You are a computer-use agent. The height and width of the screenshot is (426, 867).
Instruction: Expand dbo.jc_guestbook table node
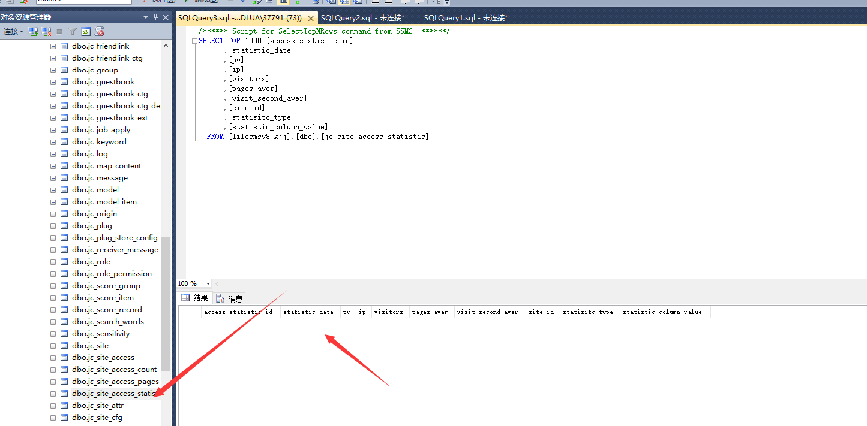click(x=53, y=82)
